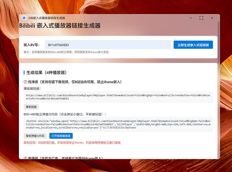The width and height of the screenshot is (232, 172).
Task: Select the window.open JS code box
Action: tap(118, 124)
